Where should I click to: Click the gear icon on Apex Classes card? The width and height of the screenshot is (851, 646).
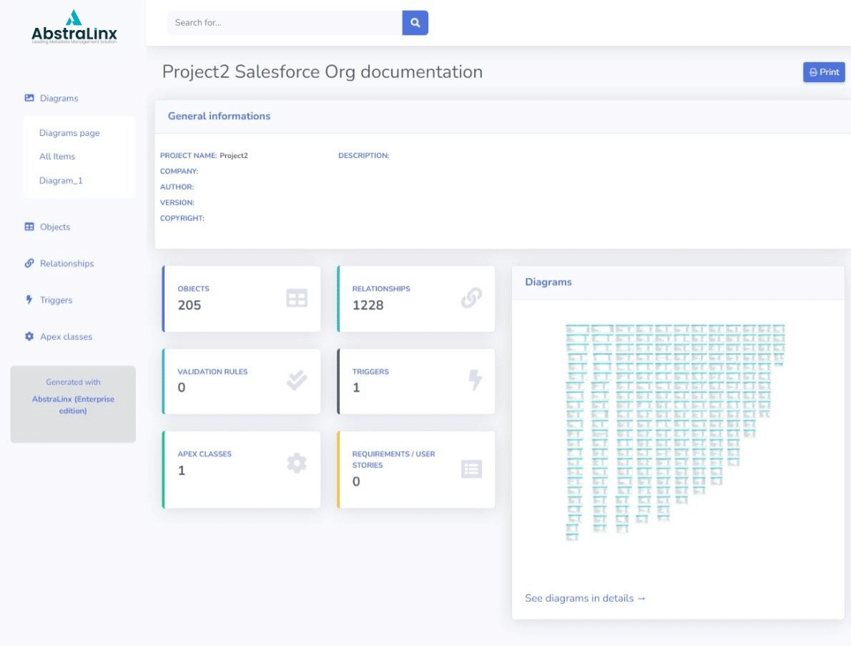(297, 464)
